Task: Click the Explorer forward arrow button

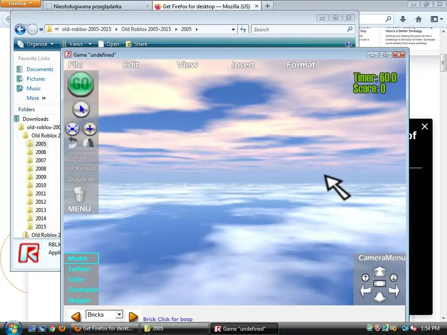Action: coord(32,29)
